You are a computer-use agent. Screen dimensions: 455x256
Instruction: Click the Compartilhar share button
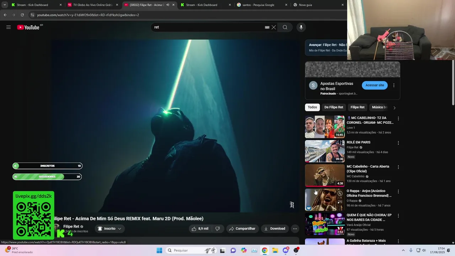click(242, 229)
